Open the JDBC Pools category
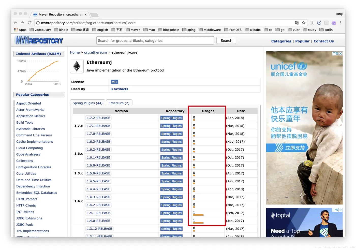 pyautogui.click(x=25, y=225)
